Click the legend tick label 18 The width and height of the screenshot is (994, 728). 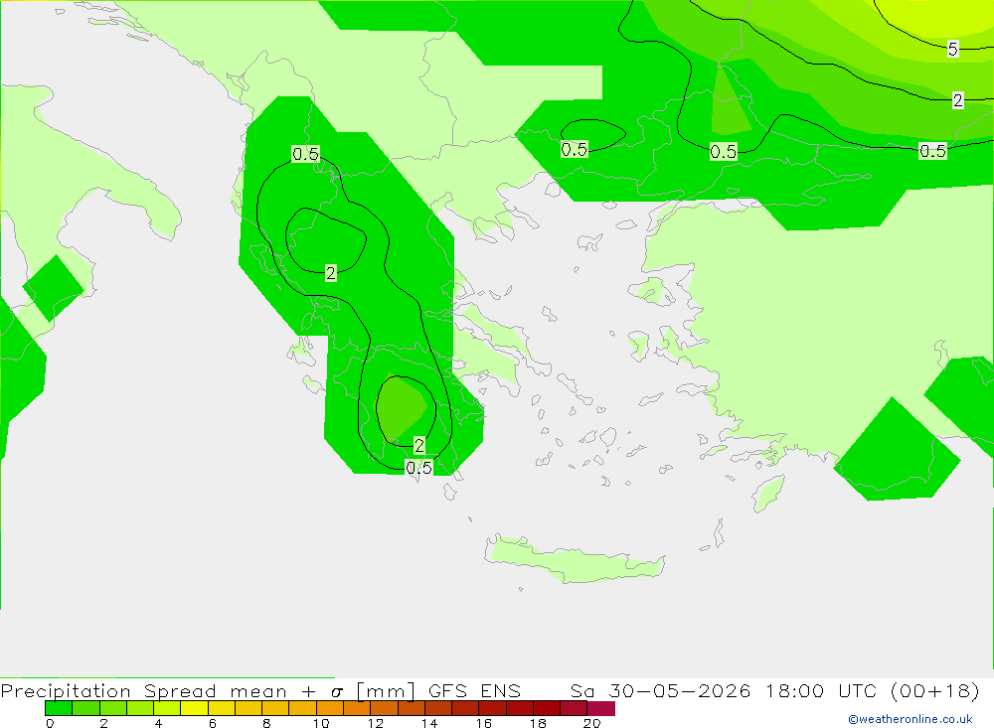(538, 723)
